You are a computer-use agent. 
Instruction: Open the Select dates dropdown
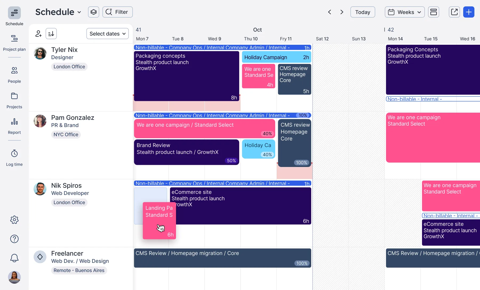(x=107, y=34)
